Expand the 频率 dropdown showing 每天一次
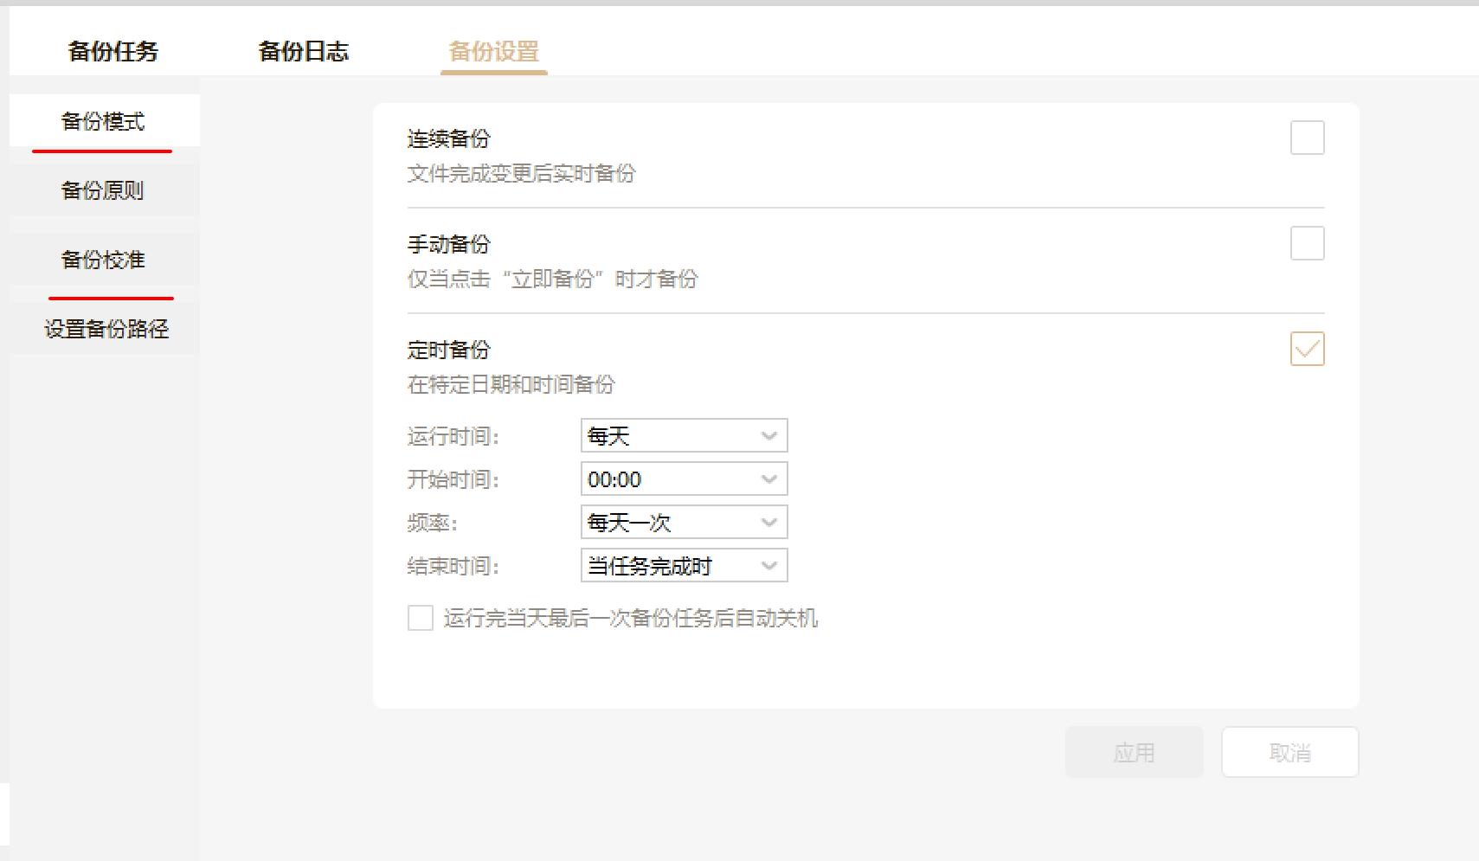Screen dimensions: 1479x861 (684, 522)
